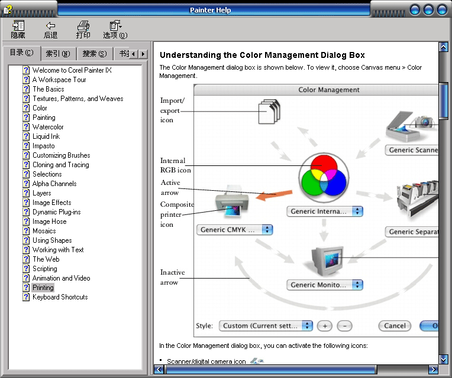Viewport: 452px width, 378px height.
Task: Select the Impasto topic
Action: tap(44, 146)
